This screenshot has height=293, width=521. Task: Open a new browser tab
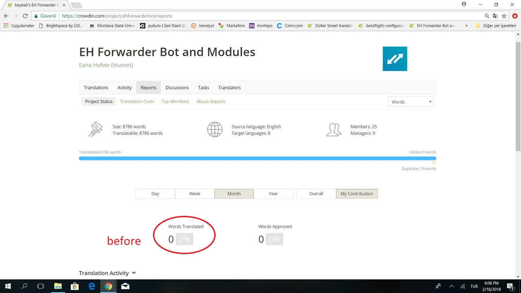click(76, 5)
